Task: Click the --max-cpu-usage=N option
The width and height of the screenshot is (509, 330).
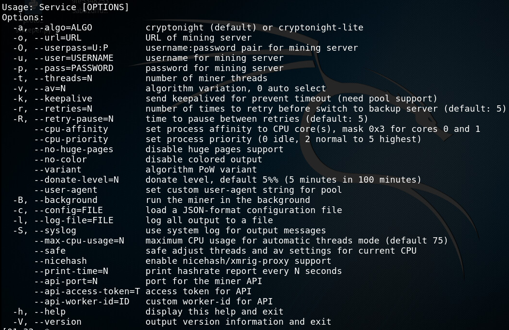Action: coord(79,241)
